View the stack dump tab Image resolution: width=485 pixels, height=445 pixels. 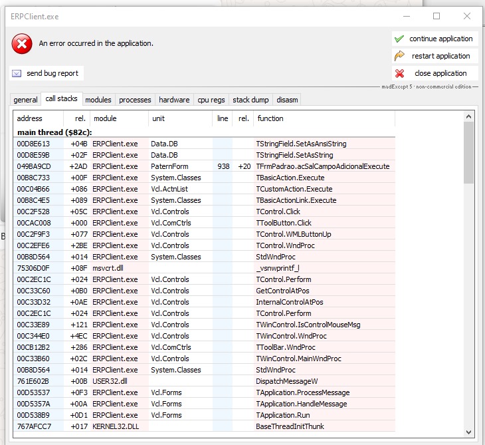coord(250,100)
